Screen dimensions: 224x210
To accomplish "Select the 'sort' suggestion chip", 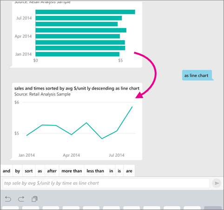I will coord(29,171).
